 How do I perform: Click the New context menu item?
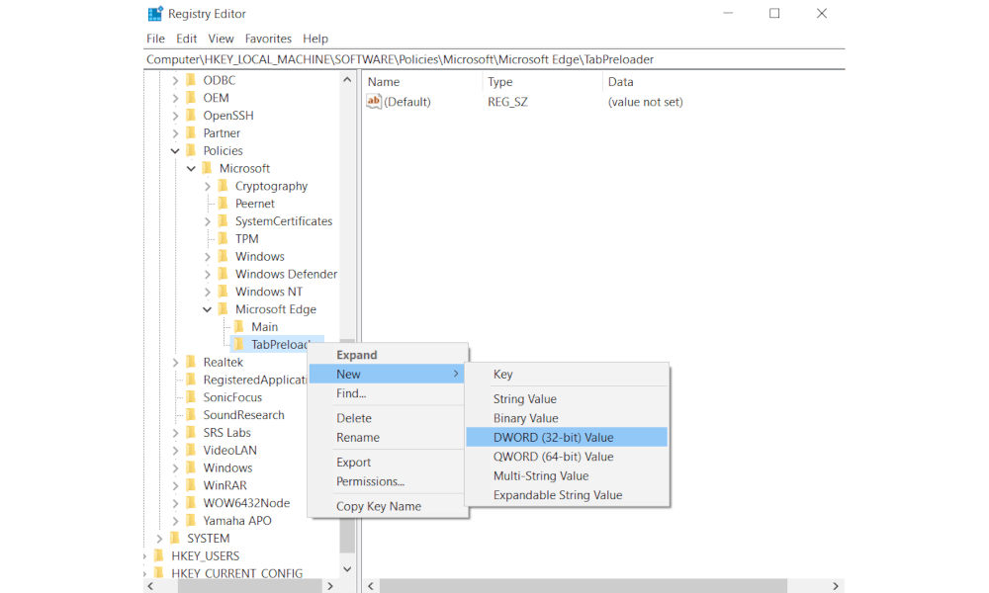pos(388,375)
